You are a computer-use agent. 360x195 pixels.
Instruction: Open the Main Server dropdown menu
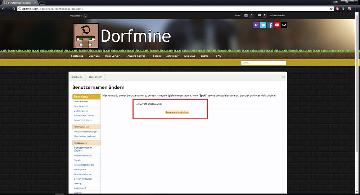pyautogui.click(x=113, y=56)
